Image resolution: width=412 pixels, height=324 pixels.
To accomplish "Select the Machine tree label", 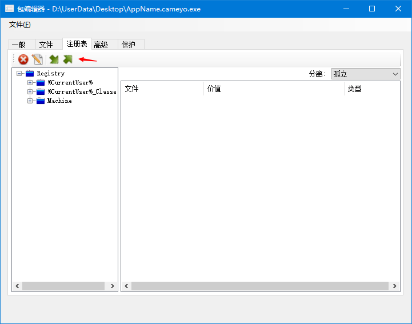I will 59,101.
